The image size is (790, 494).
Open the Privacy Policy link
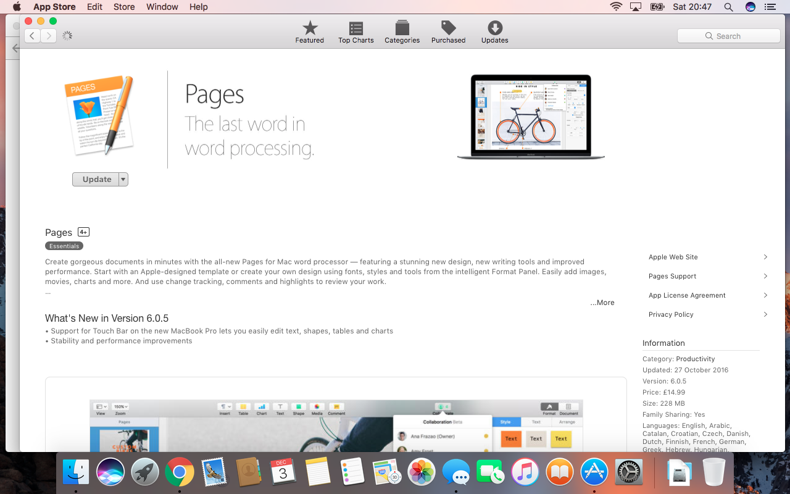[x=671, y=314]
